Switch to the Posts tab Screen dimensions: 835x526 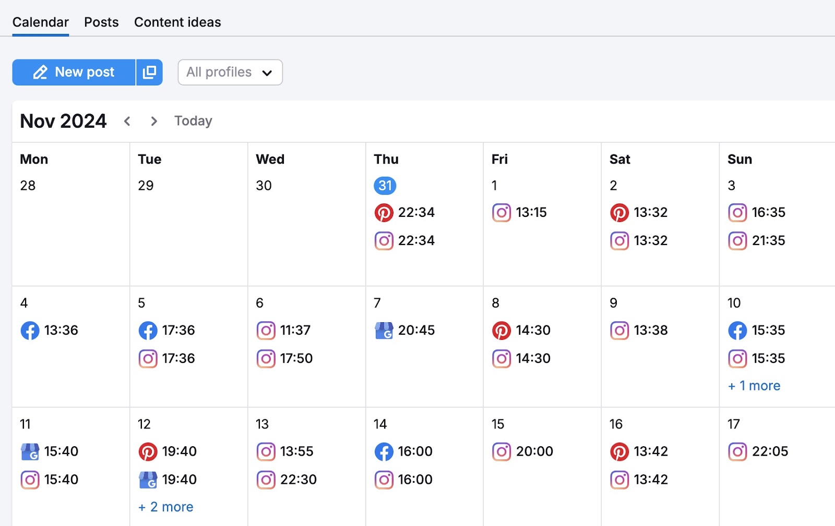(x=101, y=22)
